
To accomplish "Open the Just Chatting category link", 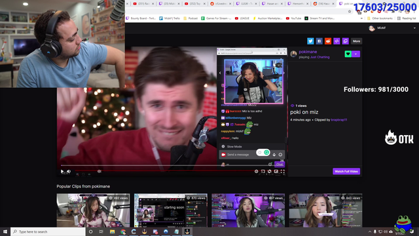I will tap(320, 57).
